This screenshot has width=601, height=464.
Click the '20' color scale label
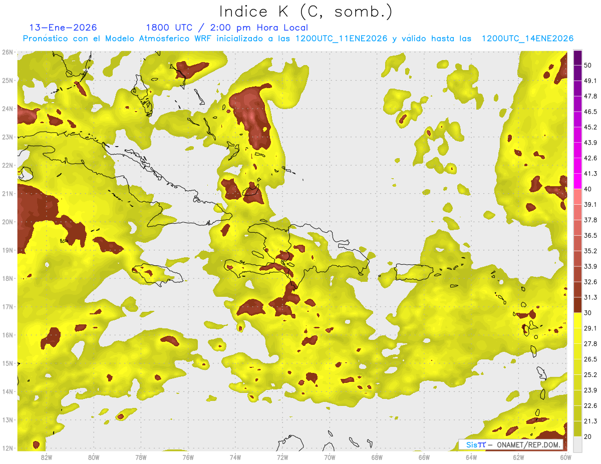tap(588, 436)
